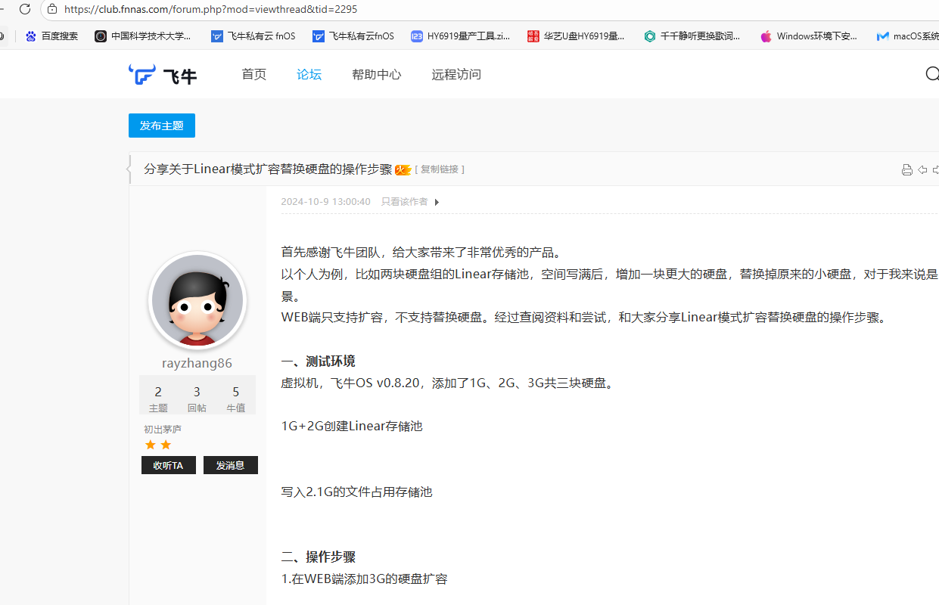Open the 帮助中心 menu item

point(376,74)
